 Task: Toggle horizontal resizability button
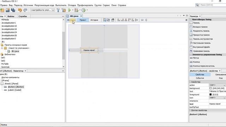tap(142, 20)
